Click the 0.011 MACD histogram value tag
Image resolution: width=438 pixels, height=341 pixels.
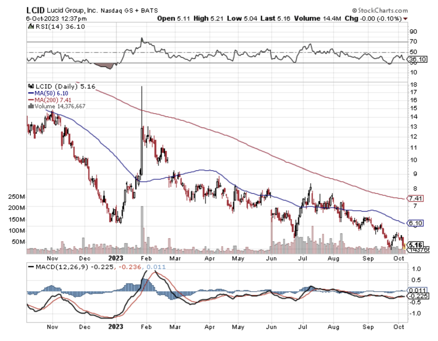click(x=417, y=290)
